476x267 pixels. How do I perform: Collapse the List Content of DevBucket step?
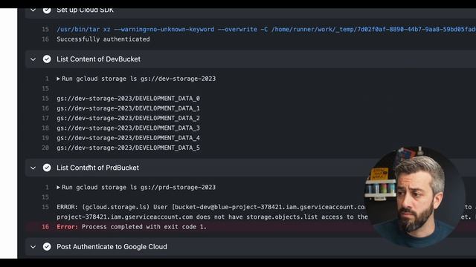[x=33, y=59]
